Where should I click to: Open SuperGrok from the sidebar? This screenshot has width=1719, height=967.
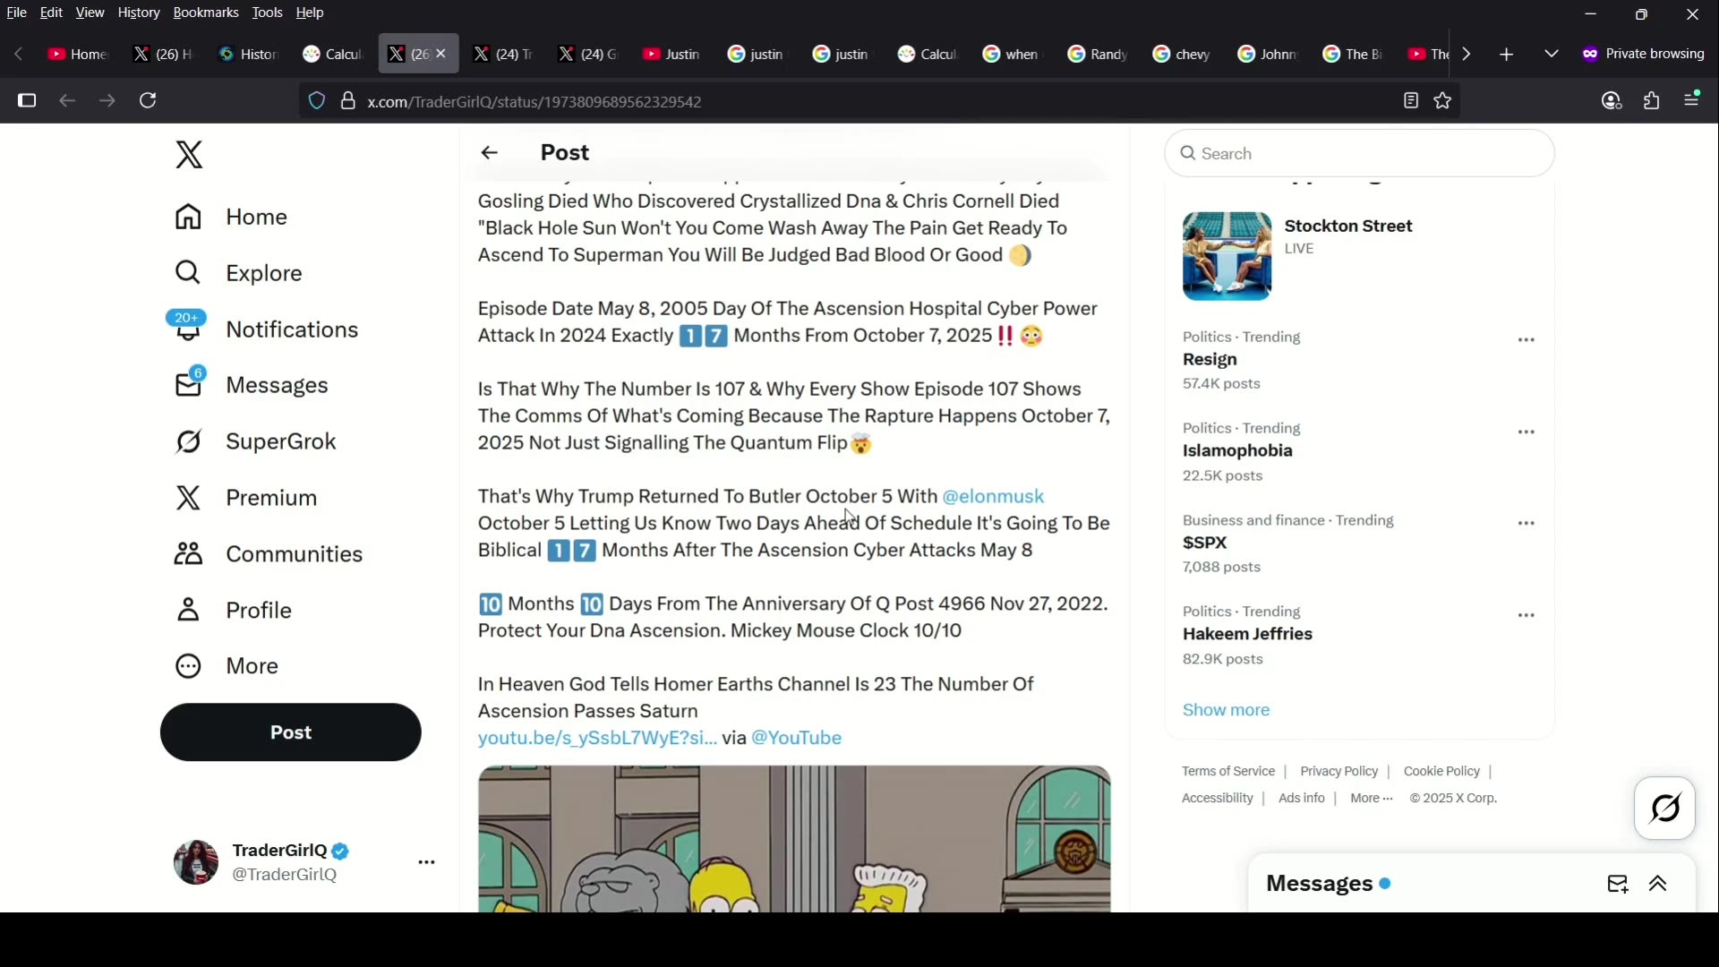pos(255,442)
